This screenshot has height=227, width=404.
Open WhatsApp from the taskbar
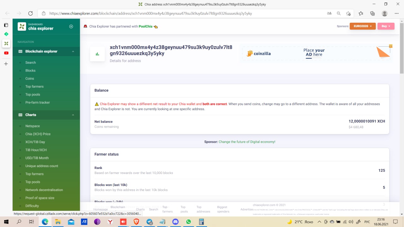point(188,222)
